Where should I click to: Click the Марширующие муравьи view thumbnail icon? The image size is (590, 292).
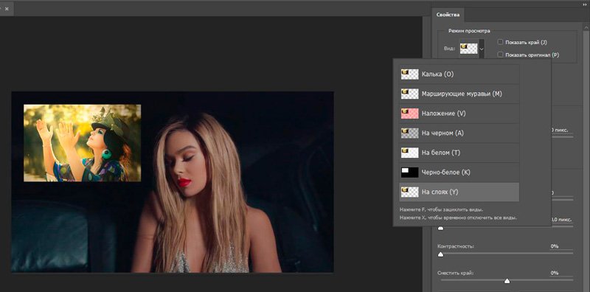410,94
